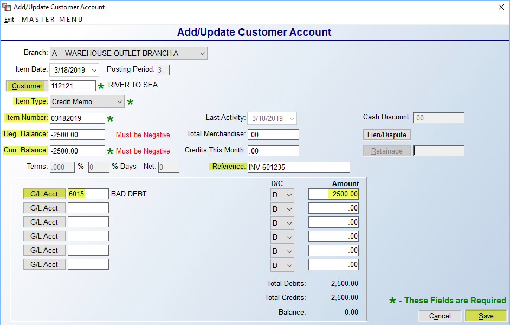Image resolution: width=510 pixels, height=325 pixels.
Task: Open the Item Date picker dropdown
Action: 94,71
